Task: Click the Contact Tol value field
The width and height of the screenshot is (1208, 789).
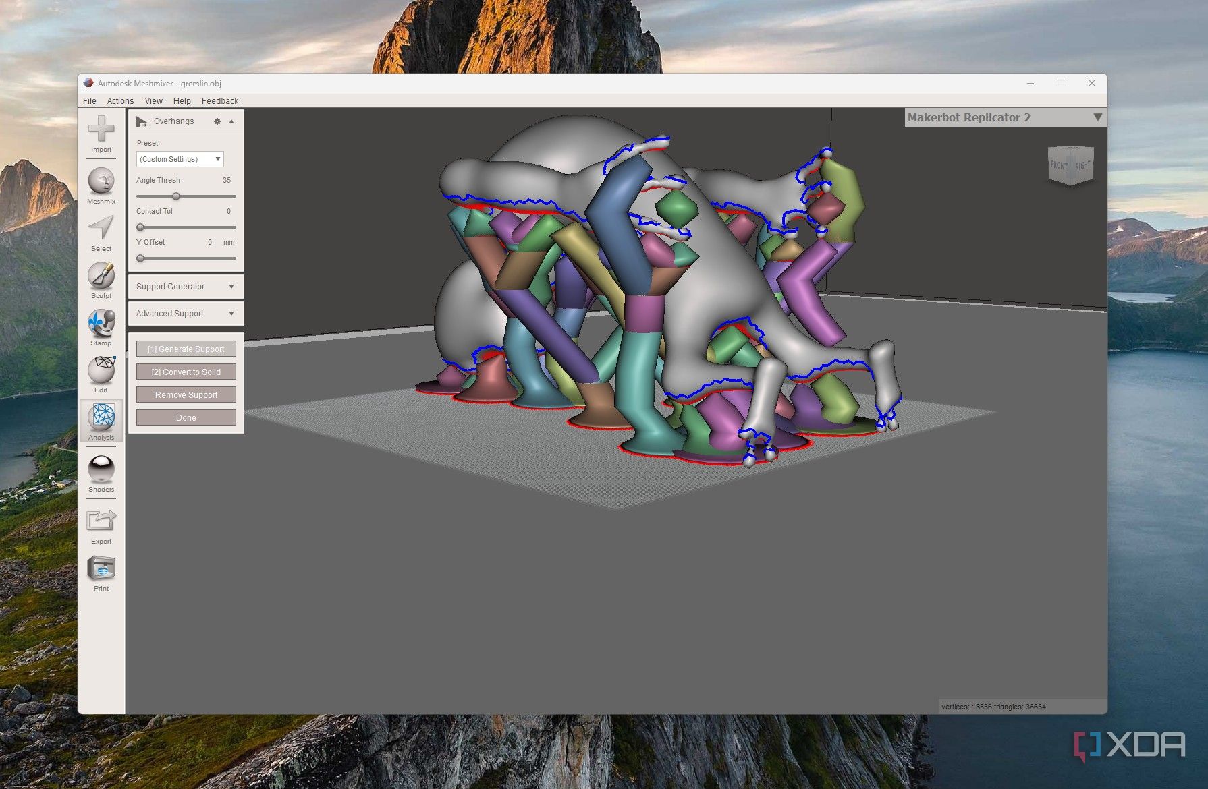Action: point(228,212)
